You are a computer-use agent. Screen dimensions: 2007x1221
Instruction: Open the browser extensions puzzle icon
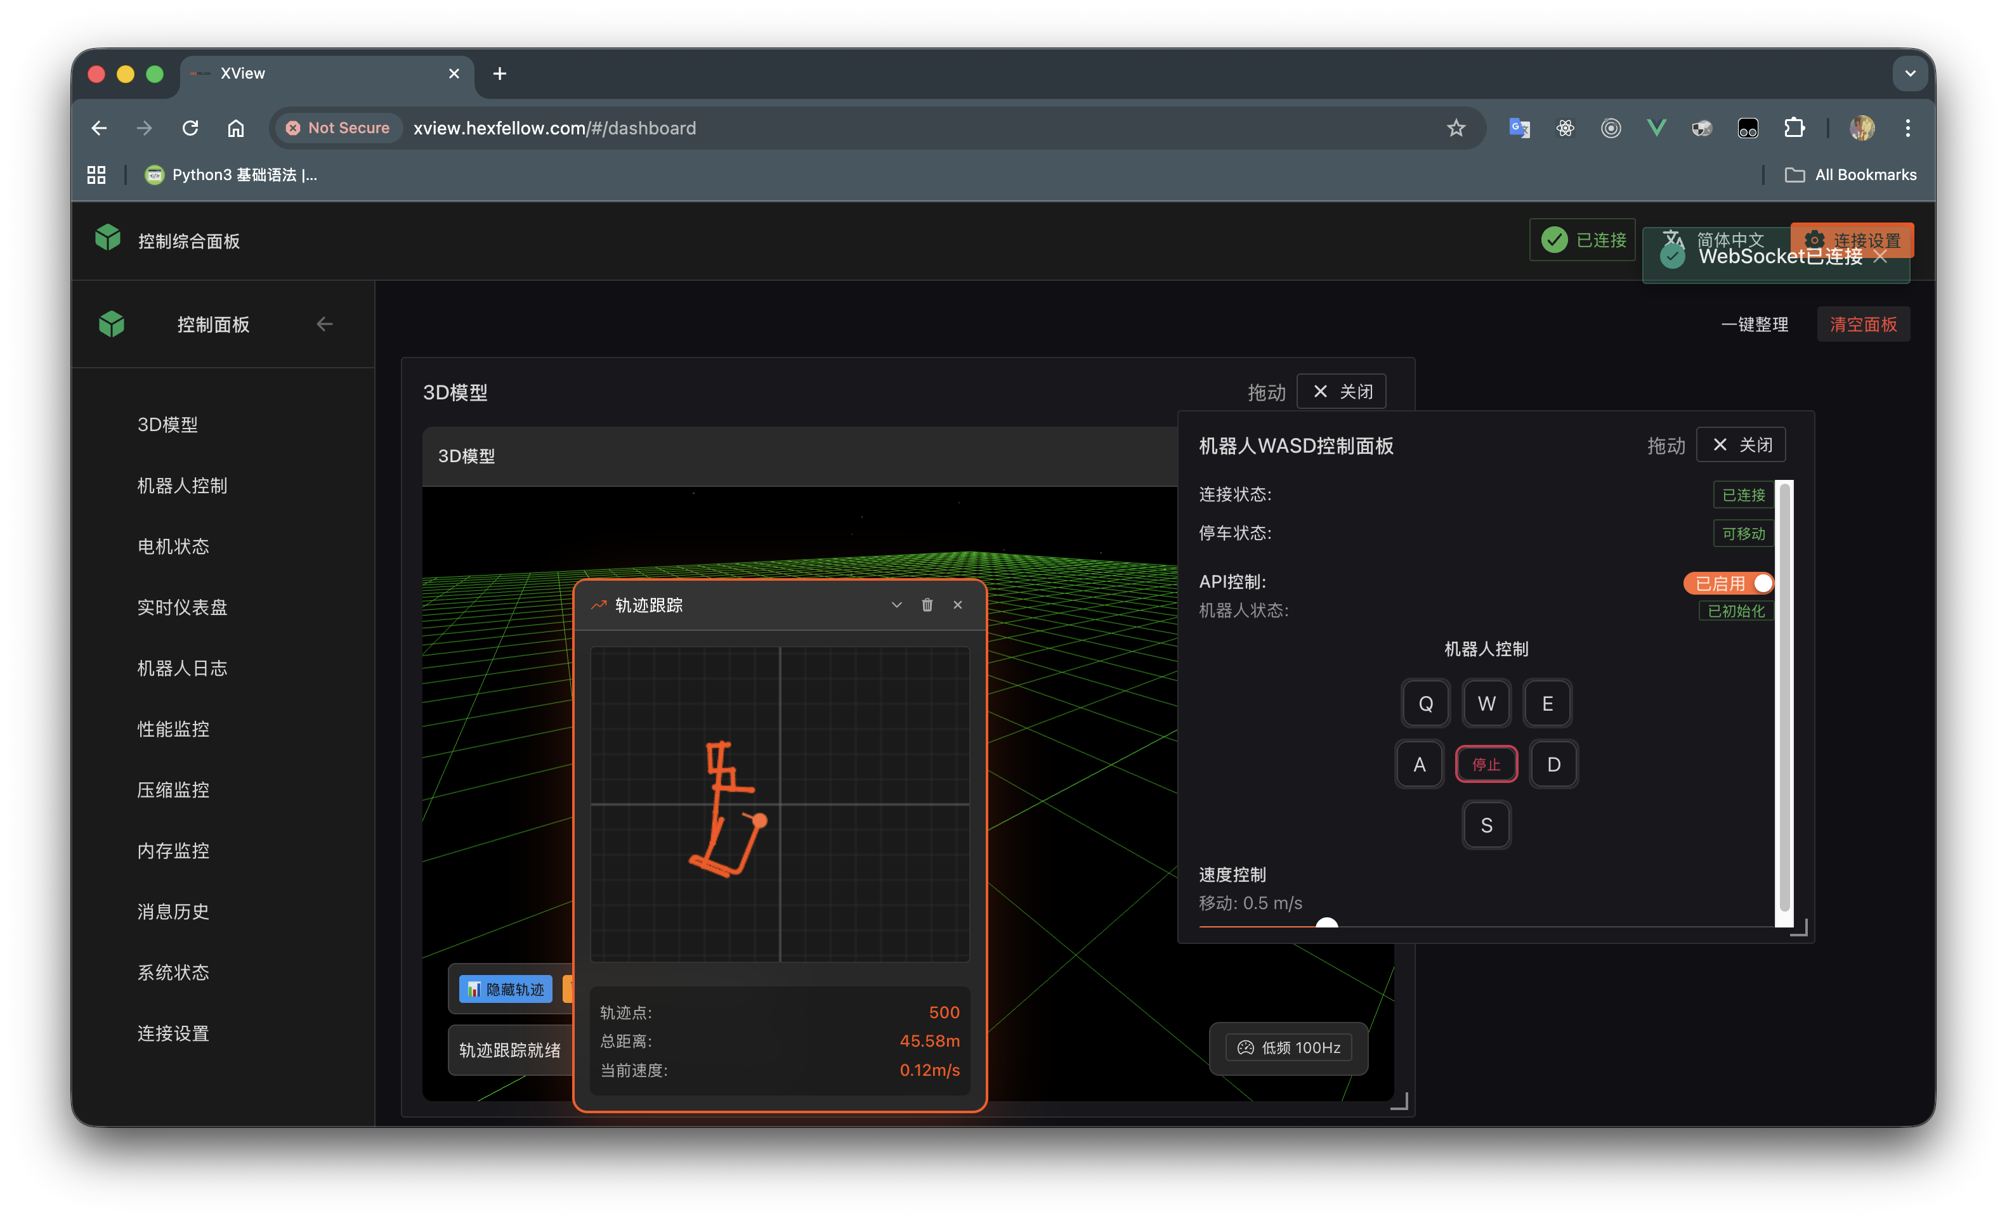coord(1794,128)
